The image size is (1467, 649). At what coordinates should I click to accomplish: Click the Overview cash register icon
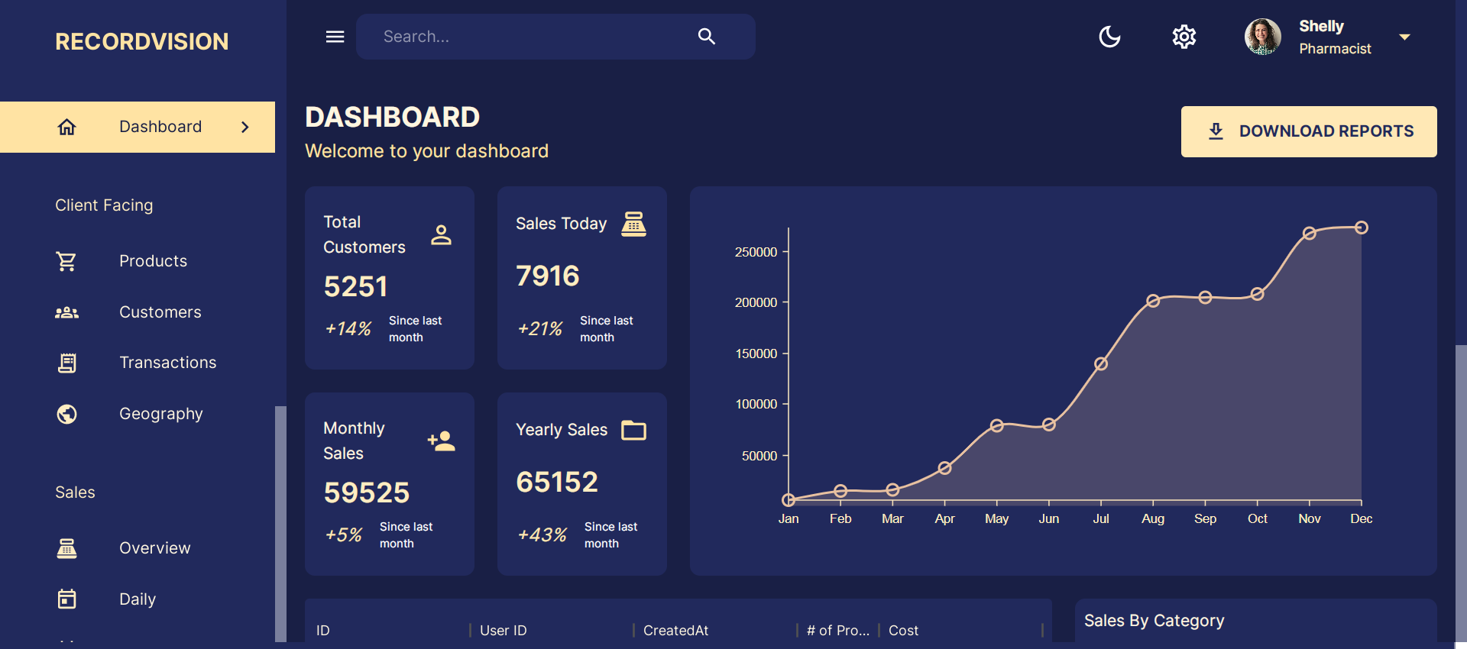[67, 548]
